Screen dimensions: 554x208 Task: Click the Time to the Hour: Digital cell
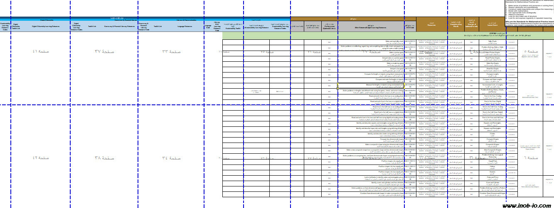[x=492, y=101]
